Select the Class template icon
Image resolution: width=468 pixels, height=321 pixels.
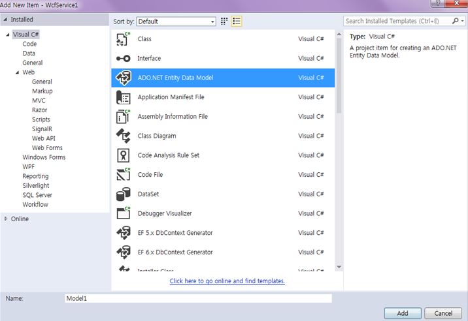pyautogui.click(x=124, y=39)
